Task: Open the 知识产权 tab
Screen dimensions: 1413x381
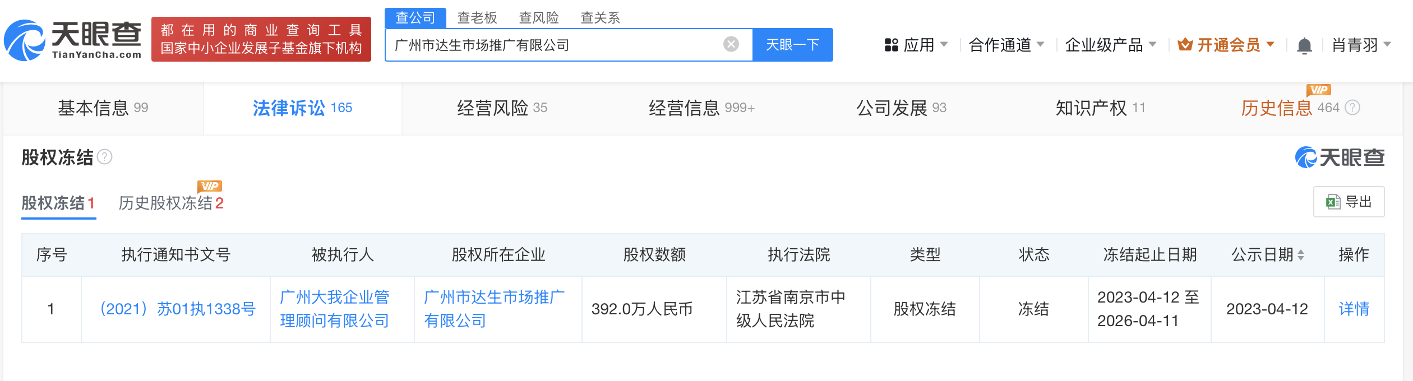Action: pyautogui.click(x=1100, y=108)
